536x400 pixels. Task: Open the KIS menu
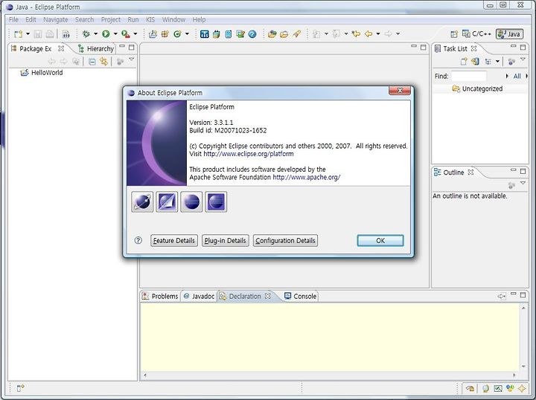[150, 19]
